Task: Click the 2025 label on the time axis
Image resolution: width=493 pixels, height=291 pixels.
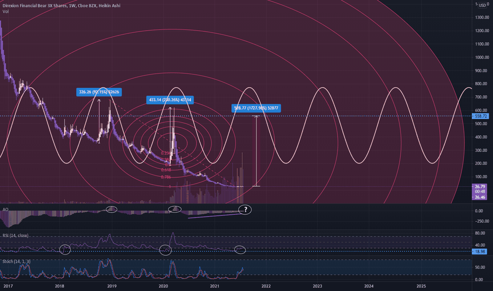Action: (x=421, y=286)
